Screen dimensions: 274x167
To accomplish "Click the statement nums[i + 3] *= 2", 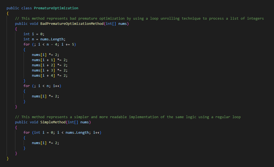I will point(50,70).
